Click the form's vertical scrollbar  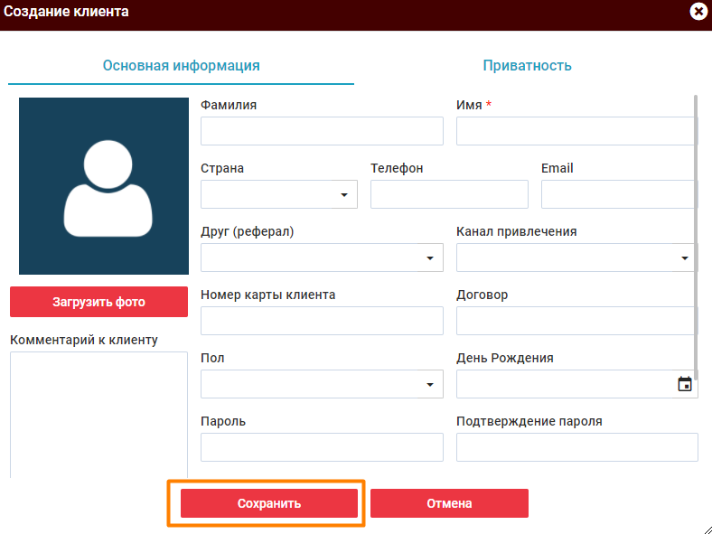[x=696, y=226]
